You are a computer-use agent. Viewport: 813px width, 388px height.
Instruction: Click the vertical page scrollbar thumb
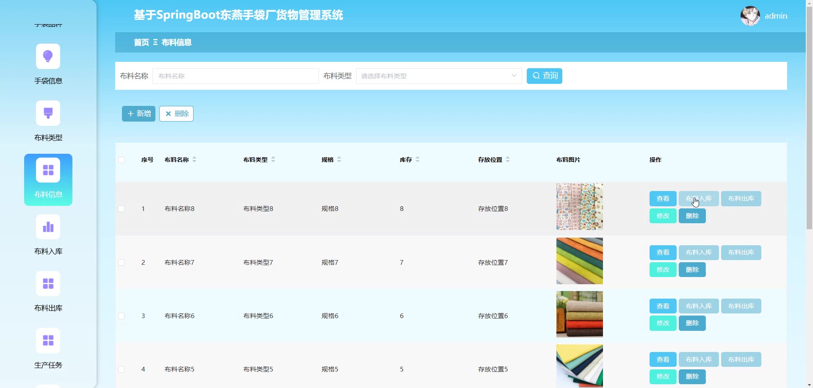point(809,114)
